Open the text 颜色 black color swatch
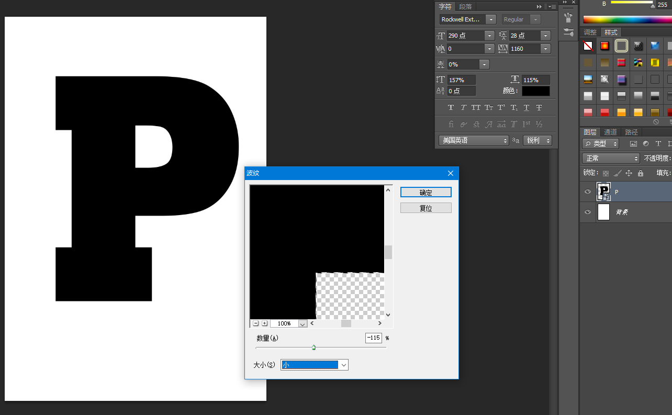The image size is (672, 415). 536,91
